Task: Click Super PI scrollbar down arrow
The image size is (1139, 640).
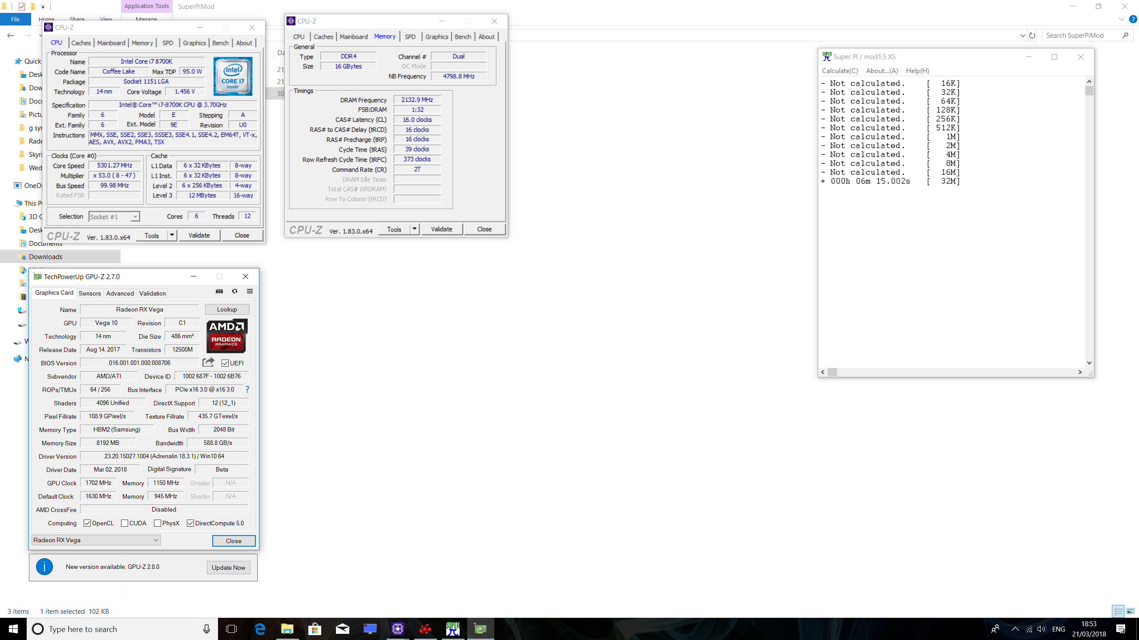Action: point(1089,363)
